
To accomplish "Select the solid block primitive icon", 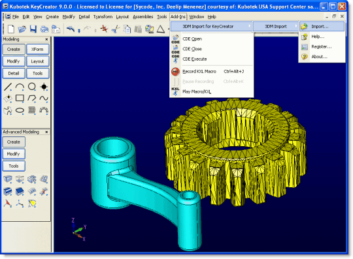I will point(8,179).
